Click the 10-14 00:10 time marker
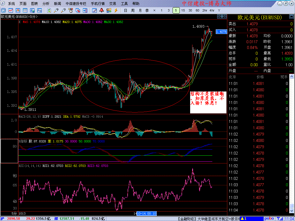The image size is (295, 221). coord(147,214)
